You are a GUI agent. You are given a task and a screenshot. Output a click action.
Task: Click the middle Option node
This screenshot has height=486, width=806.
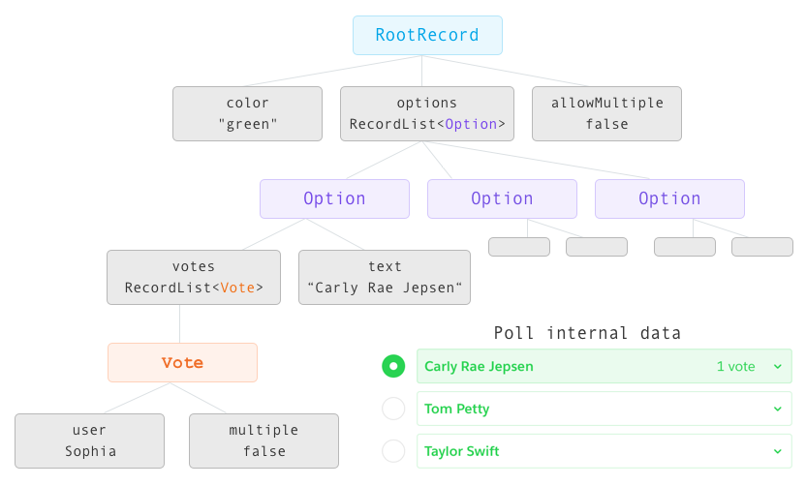click(x=502, y=198)
